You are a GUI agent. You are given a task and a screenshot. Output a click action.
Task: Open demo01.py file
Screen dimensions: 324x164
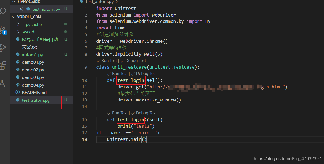33,62
